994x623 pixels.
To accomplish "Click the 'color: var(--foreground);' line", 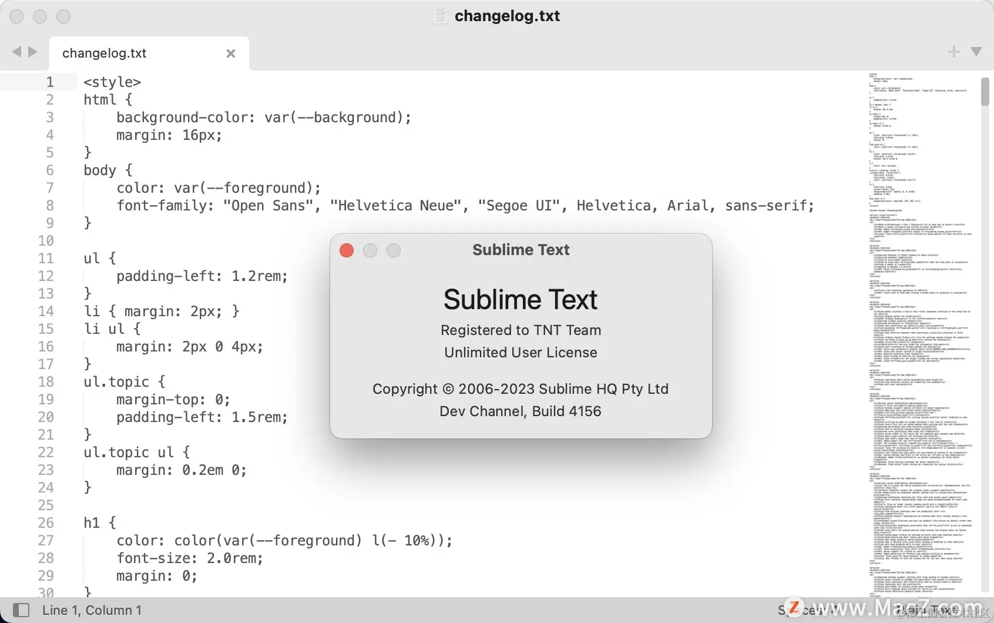I will pos(219,188).
